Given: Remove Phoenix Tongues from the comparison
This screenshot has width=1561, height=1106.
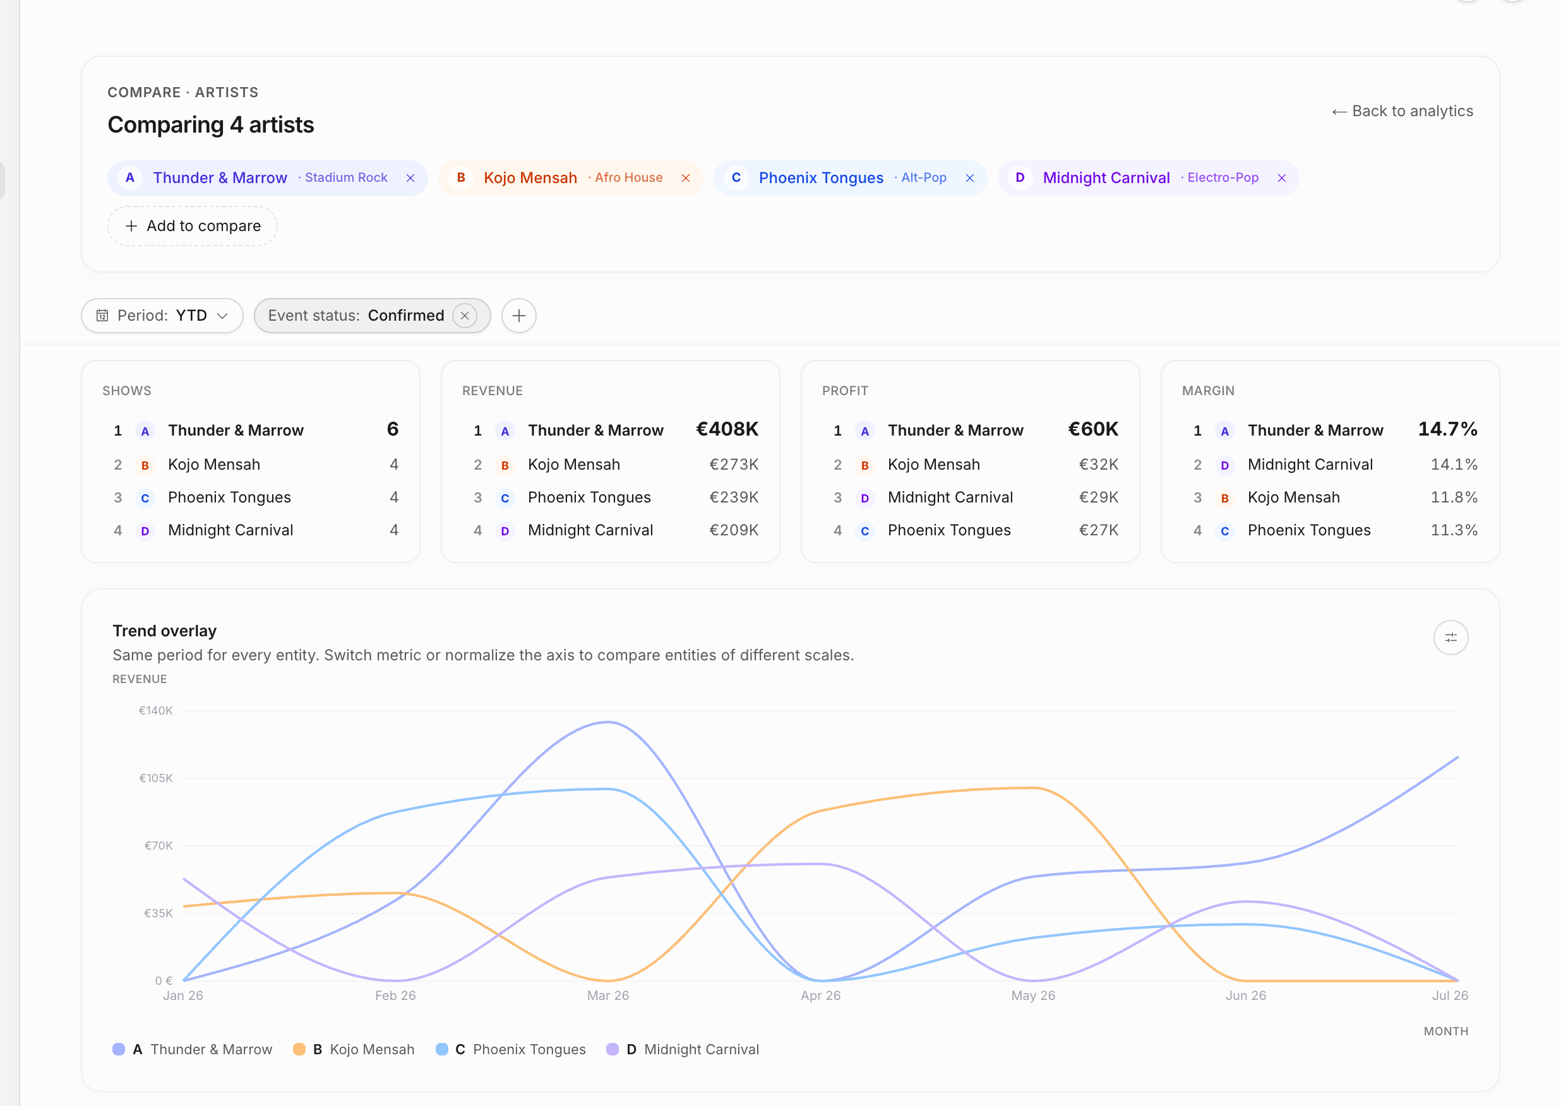Looking at the screenshot, I should tap(970, 178).
